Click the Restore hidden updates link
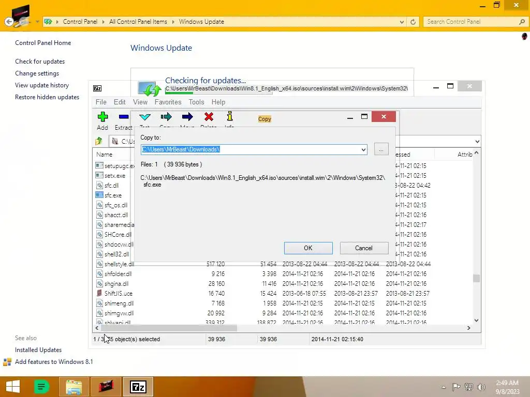 pyautogui.click(x=47, y=97)
